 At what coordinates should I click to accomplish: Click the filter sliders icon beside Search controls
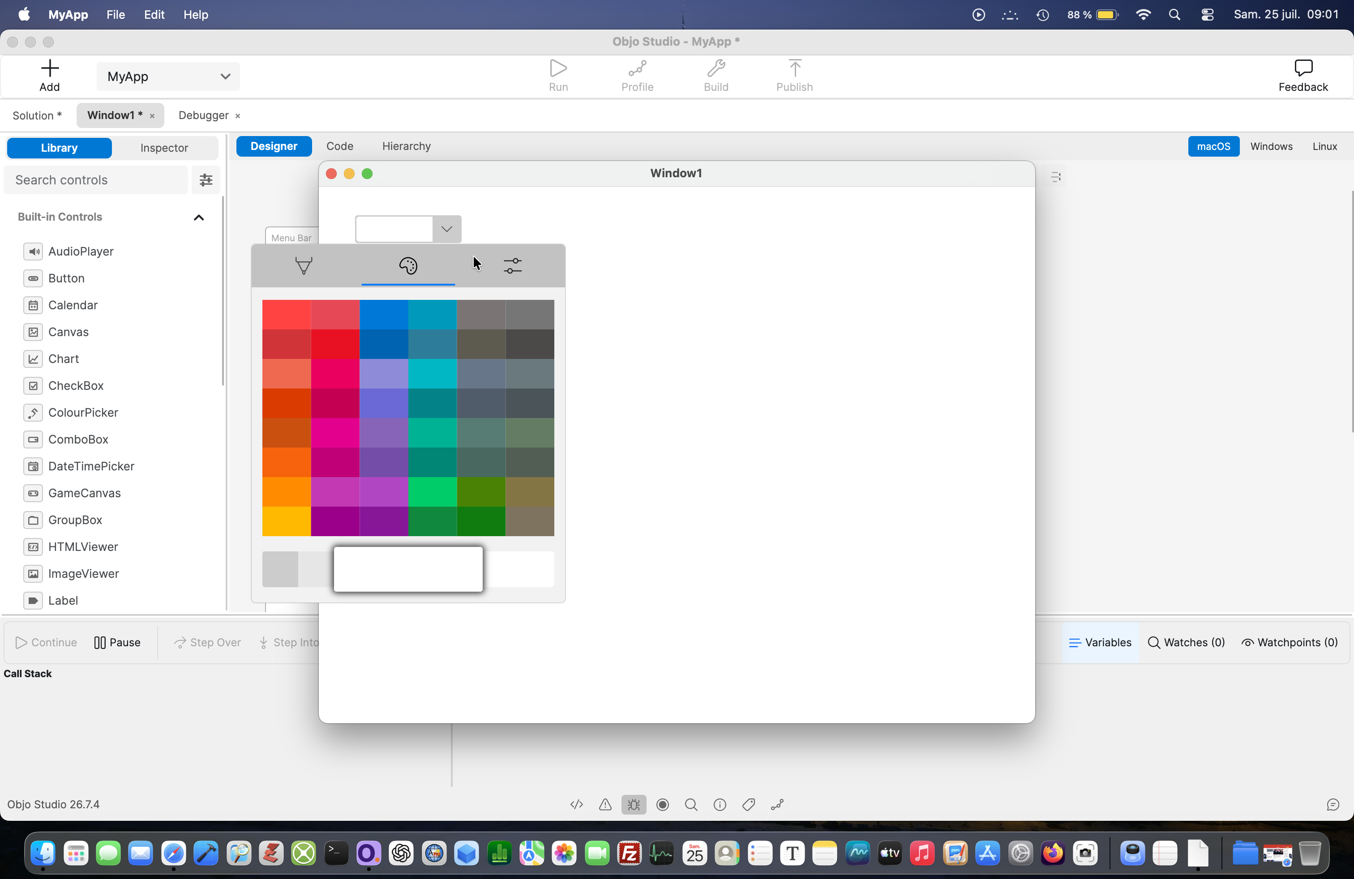tap(206, 180)
